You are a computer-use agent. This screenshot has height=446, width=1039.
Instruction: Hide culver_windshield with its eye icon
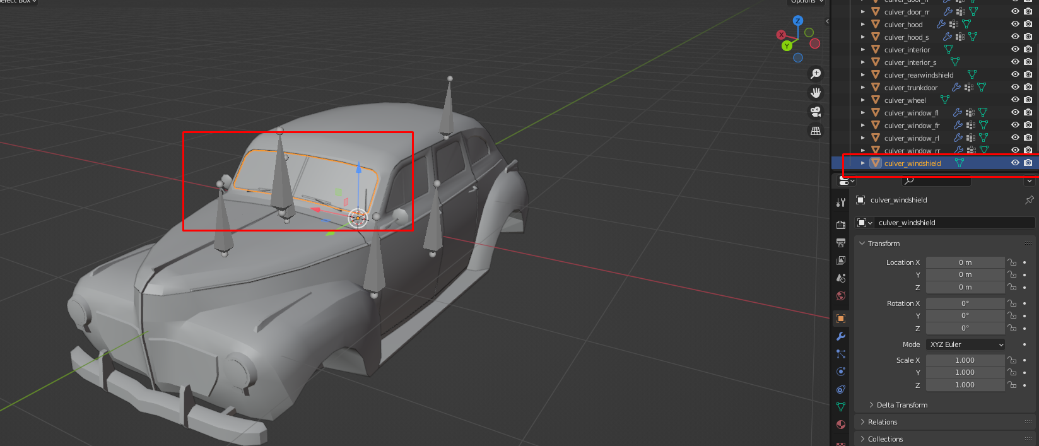point(1015,163)
